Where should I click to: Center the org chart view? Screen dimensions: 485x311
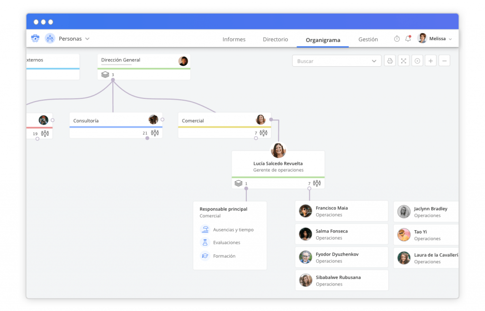tap(417, 60)
